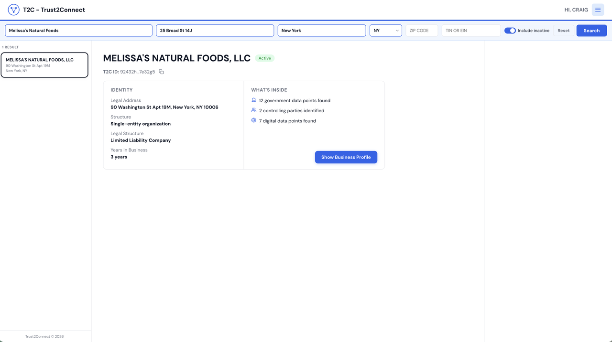Screen dimensions: 612x342
Task: Toggle the Include inactive switch
Action: coord(510,31)
